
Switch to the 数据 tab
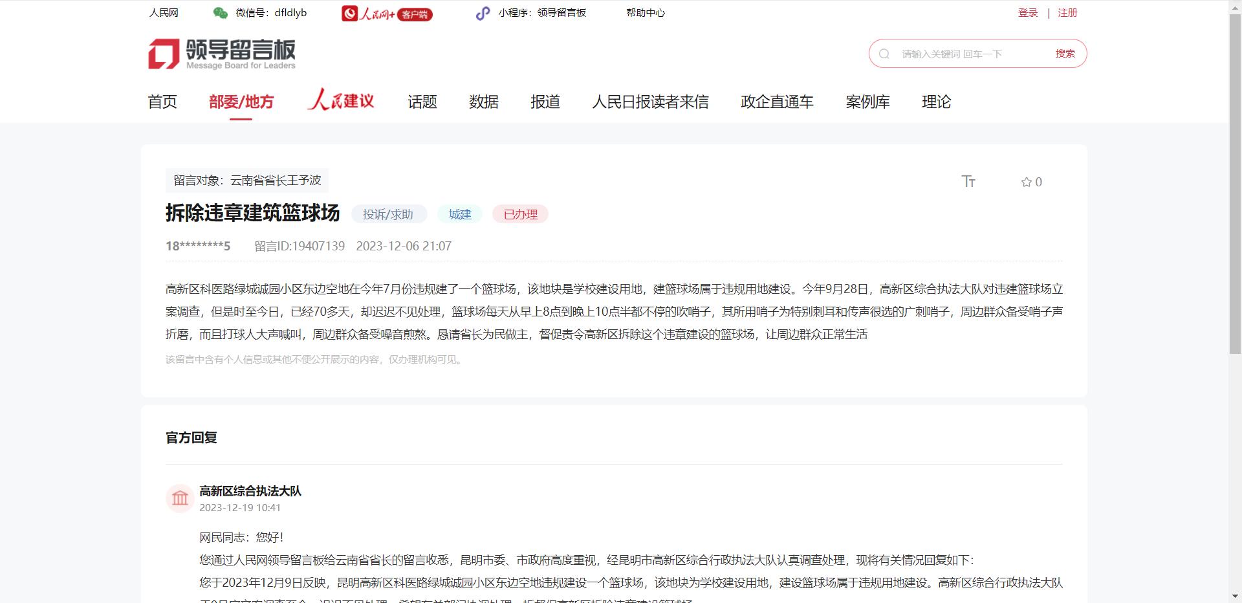click(x=483, y=102)
